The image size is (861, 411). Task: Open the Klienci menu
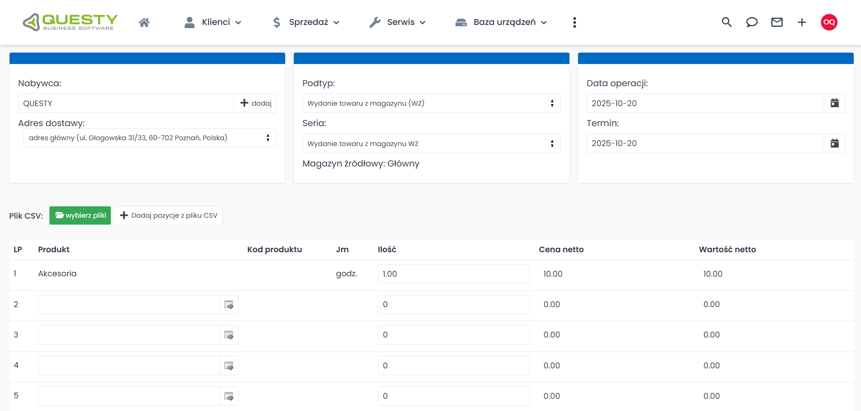(213, 22)
